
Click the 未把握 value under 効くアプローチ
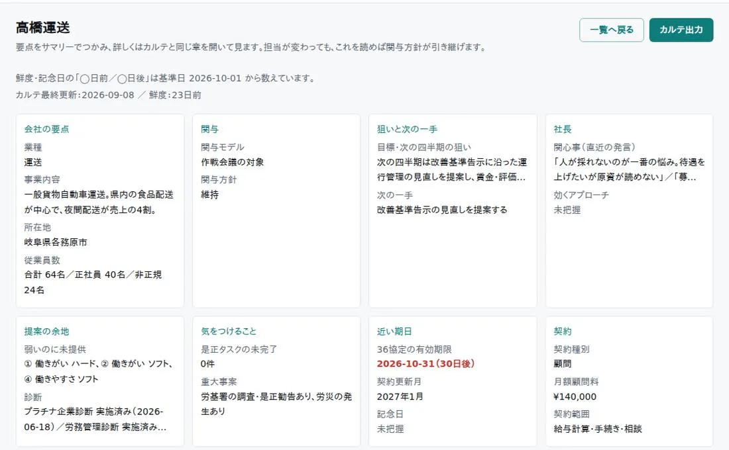(567, 210)
